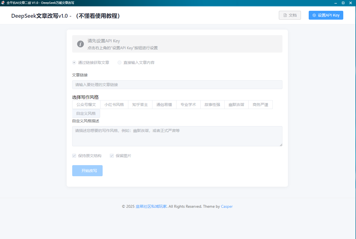Select the 公众号爆文 writing style
This screenshot has height=239, width=356.
86,104
